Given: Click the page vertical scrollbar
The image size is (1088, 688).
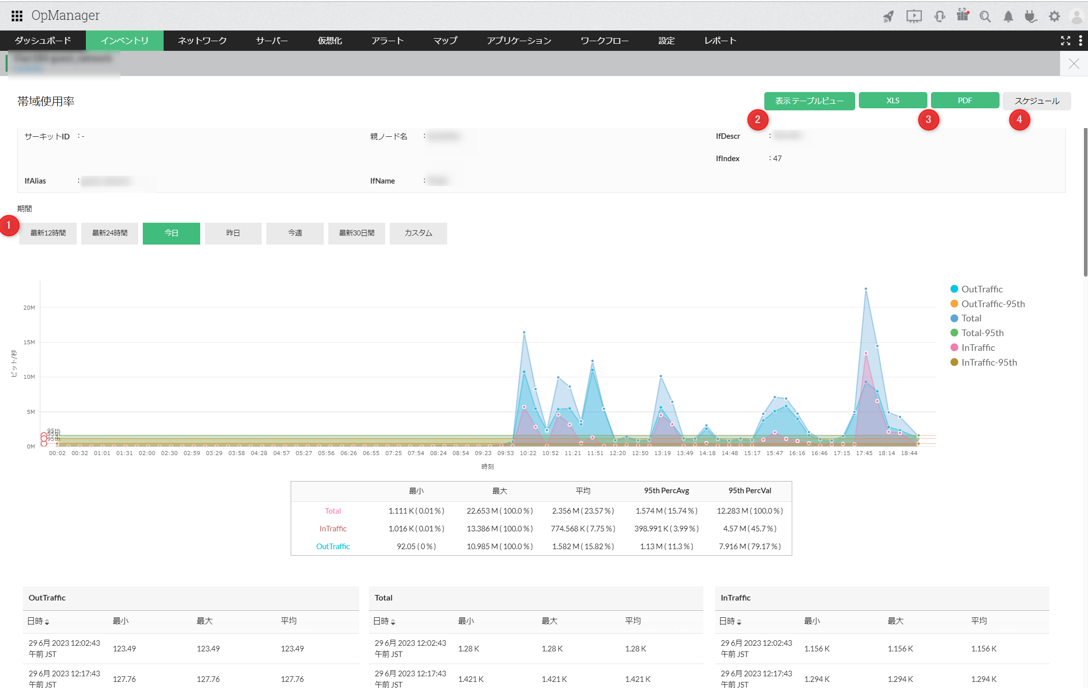Looking at the screenshot, I should pyautogui.click(x=1085, y=203).
